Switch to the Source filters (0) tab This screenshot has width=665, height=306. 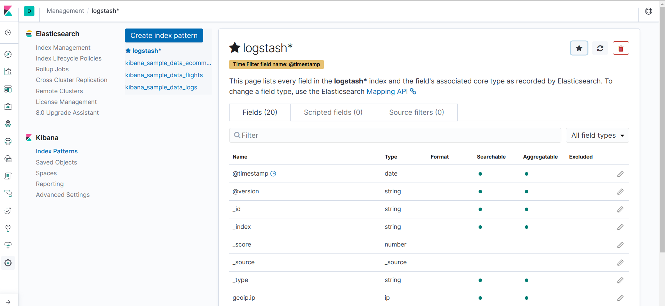click(417, 112)
